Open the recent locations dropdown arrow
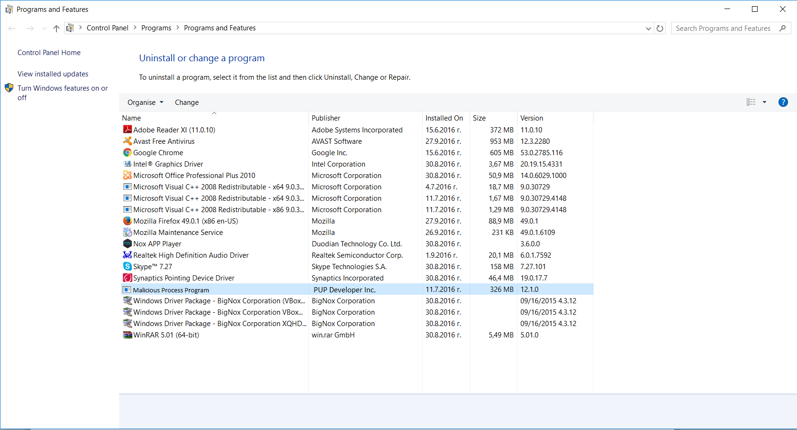 pyautogui.click(x=44, y=28)
